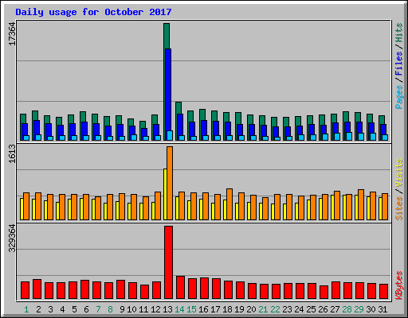The height and width of the screenshot is (318, 408).
Task: Click day label 5 on the x-axis
Action: point(74,309)
